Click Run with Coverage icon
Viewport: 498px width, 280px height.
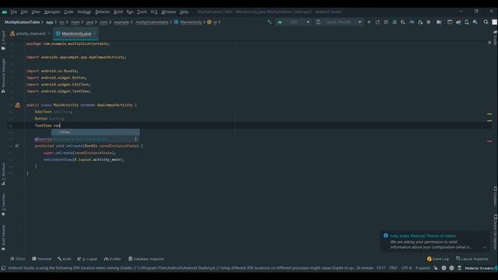[403, 23]
